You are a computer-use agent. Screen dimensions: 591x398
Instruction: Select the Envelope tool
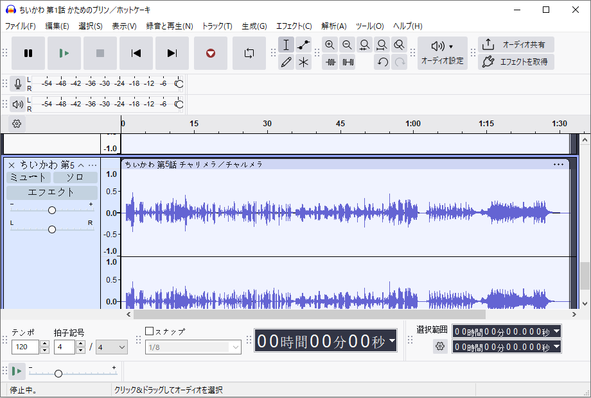pyautogui.click(x=304, y=45)
